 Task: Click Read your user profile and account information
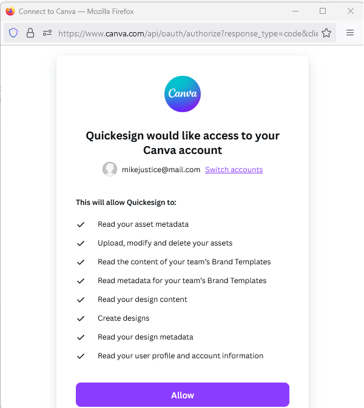(180, 356)
